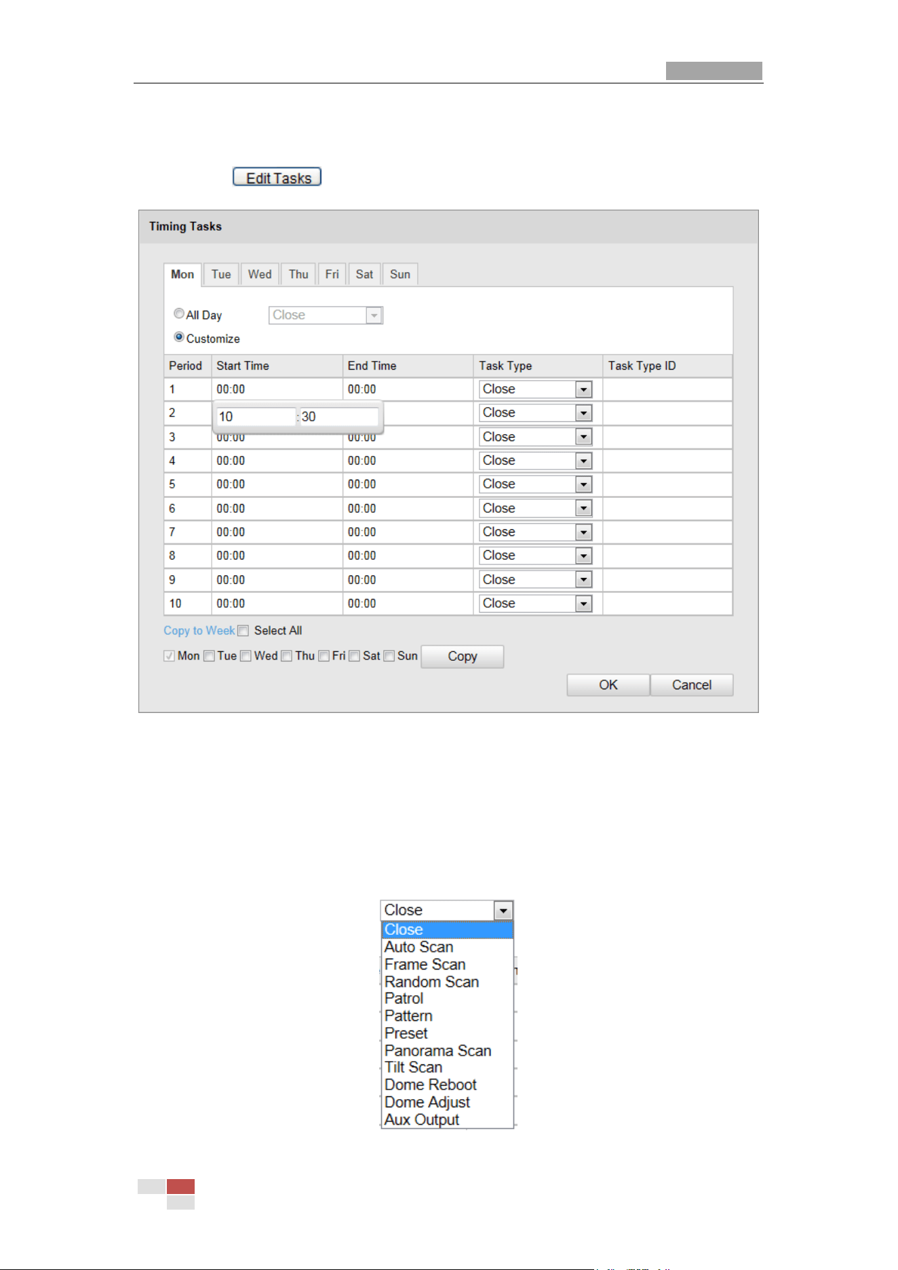Open Task Type dropdown for period 4

536,461
